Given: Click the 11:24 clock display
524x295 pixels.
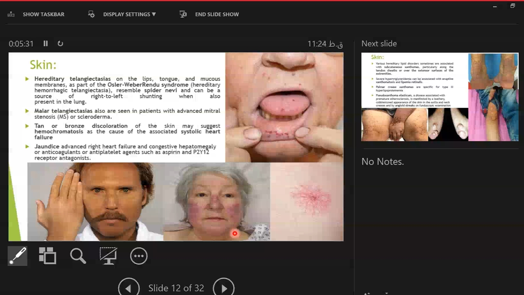Looking at the screenshot, I should click(325, 43).
